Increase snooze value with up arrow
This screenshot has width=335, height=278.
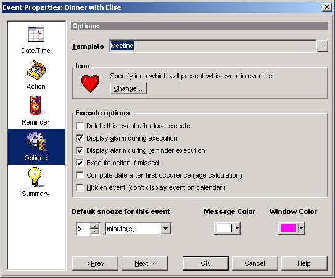pyautogui.click(x=94, y=226)
